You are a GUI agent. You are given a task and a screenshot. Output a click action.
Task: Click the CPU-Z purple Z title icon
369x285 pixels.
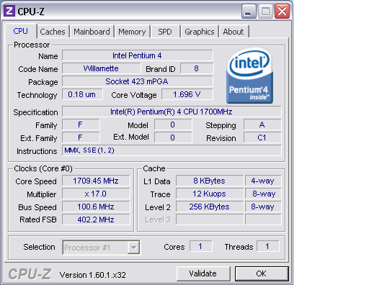click(9, 11)
